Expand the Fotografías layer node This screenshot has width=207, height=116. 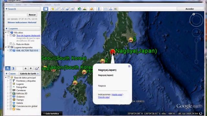[8, 87]
